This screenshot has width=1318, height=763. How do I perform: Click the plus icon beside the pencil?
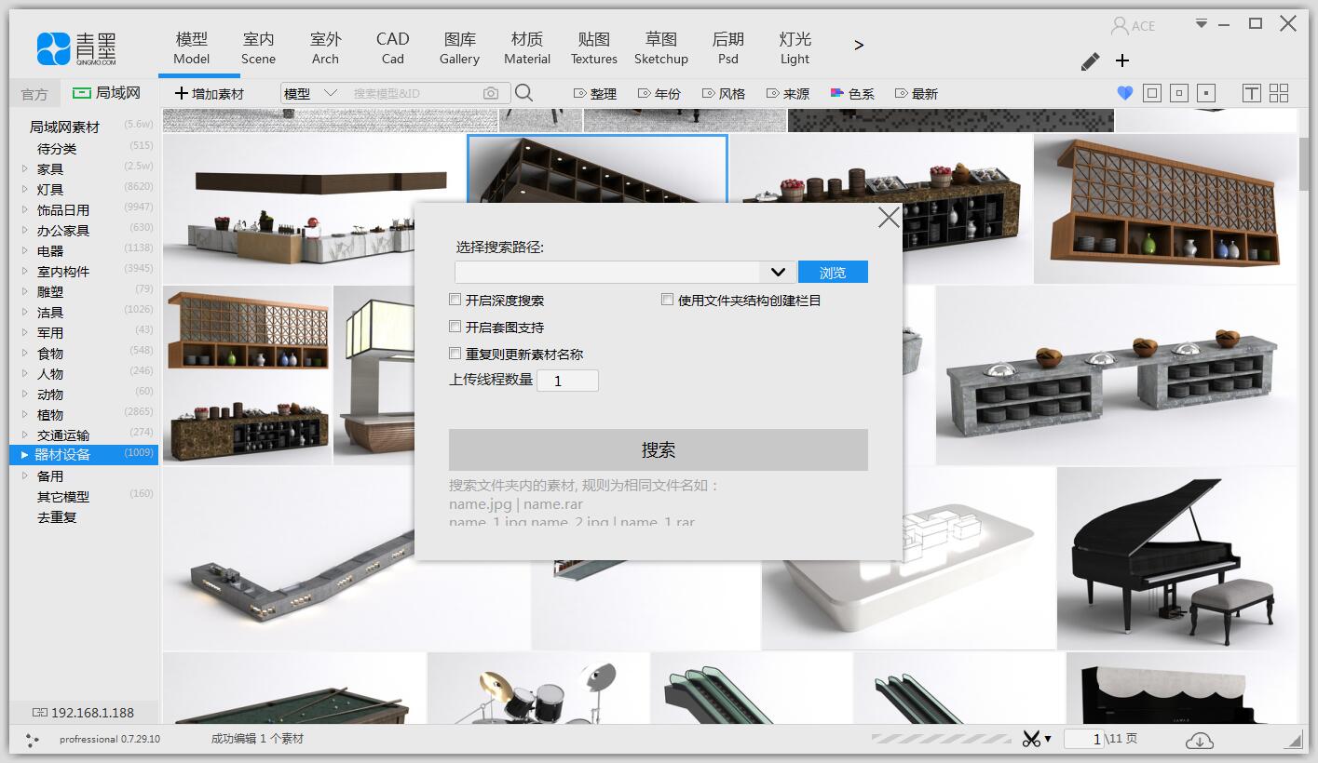[1122, 60]
